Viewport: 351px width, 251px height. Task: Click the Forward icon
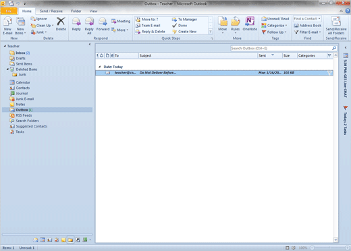[x=103, y=22]
